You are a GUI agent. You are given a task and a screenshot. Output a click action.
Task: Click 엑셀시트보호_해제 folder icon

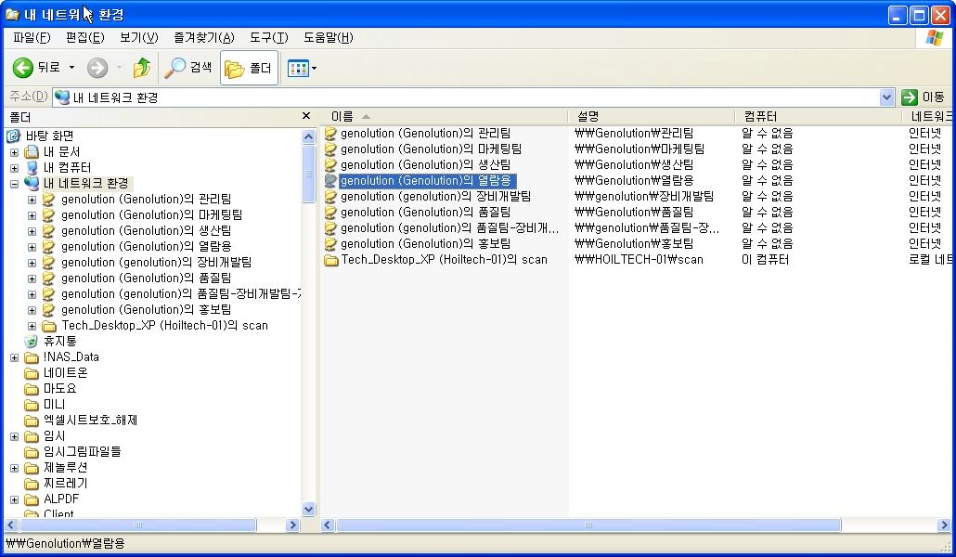click(32, 421)
